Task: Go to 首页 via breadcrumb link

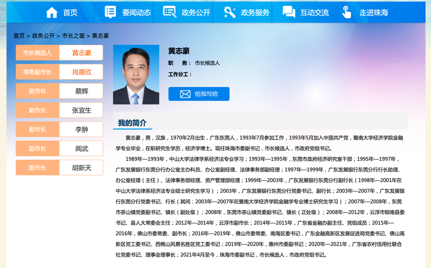Action: coord(19,36)
